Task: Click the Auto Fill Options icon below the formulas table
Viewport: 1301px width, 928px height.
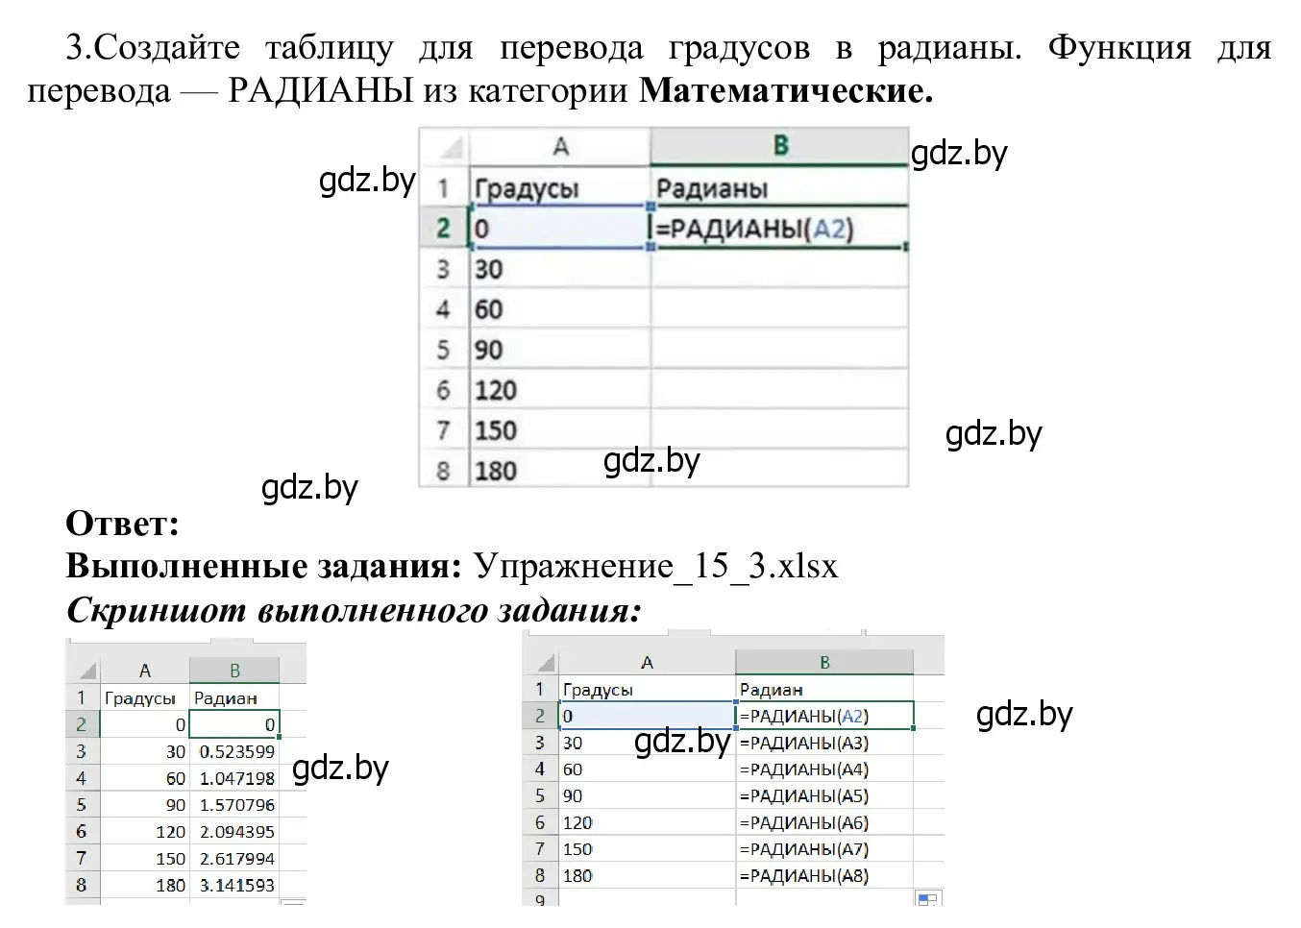Action: (x=927, y=899)
